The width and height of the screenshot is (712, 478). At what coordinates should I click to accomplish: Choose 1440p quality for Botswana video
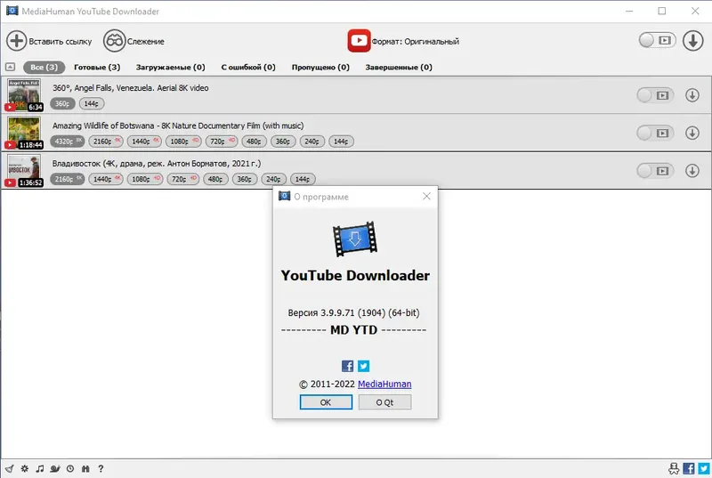144,142
